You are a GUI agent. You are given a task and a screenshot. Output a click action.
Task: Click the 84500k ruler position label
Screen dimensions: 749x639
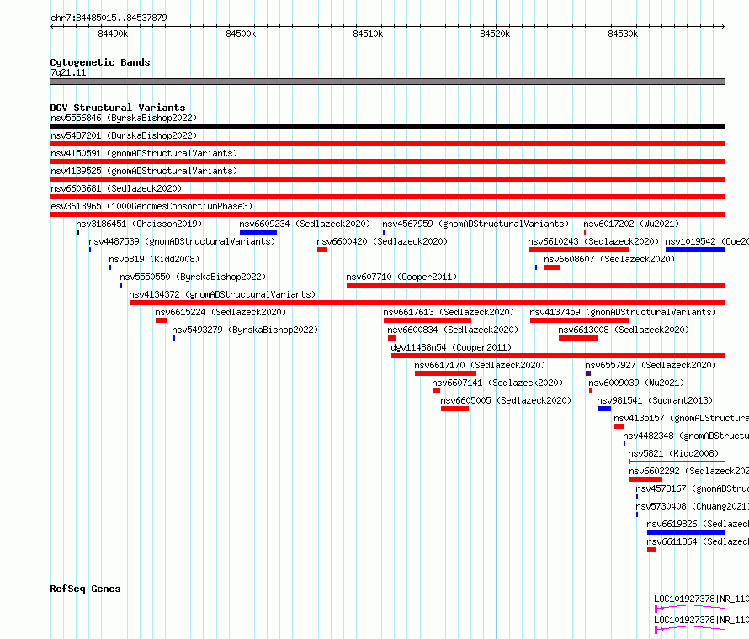click(x=241, y=34)
